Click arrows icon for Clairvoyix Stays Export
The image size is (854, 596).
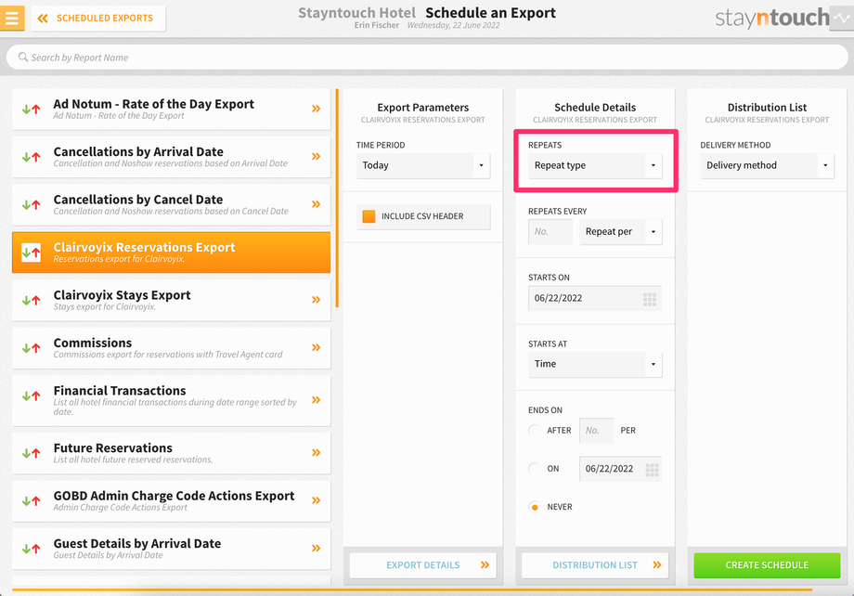[x=31, y=300]
